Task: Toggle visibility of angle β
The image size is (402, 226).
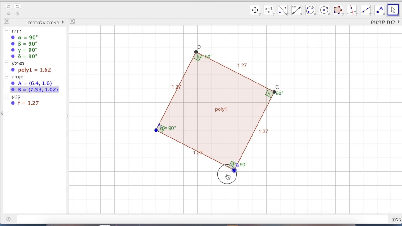Action: click(13, 44)
